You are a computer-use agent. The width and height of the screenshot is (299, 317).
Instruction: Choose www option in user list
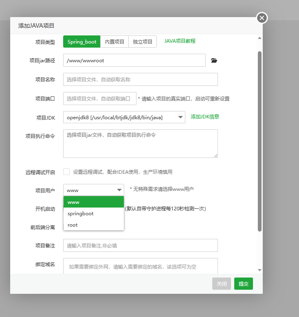(94, 202)
